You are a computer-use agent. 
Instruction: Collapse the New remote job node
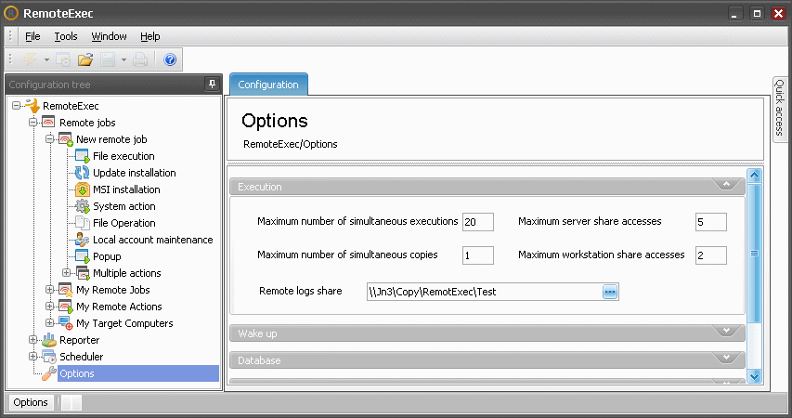coord(49,139)
